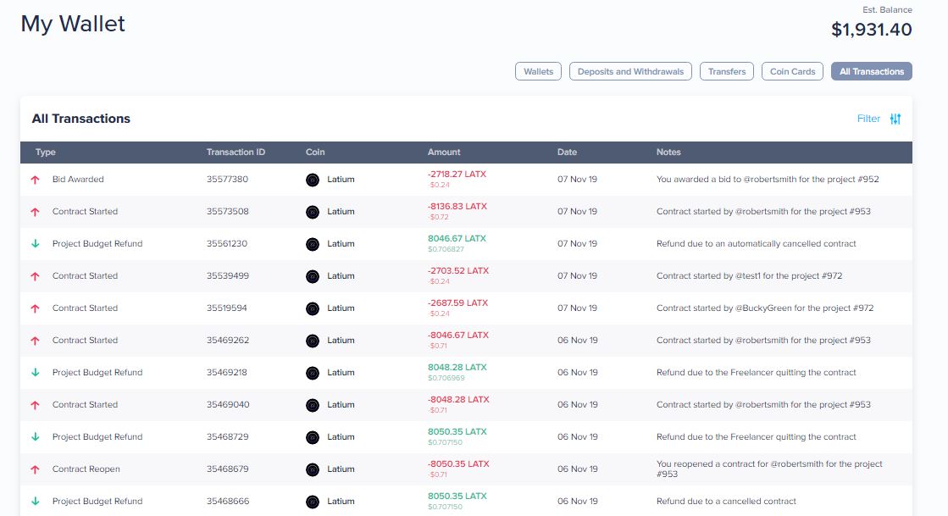Open the Coin Cards section
948x516 pixels.
pos(792,71)
